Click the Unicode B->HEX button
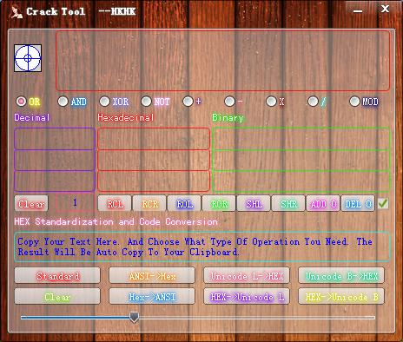The height and width of the screenshot is (342, 403). [x=341, y=276]
